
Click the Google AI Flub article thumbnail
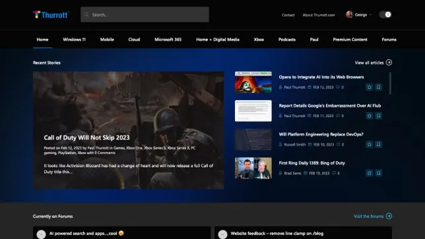click(x=253, y=111)
